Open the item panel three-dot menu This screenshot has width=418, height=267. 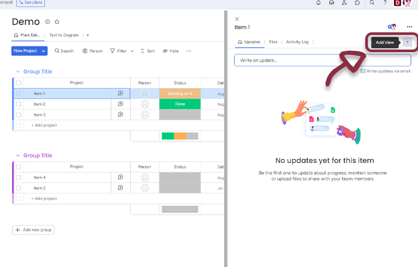(410, 27)
